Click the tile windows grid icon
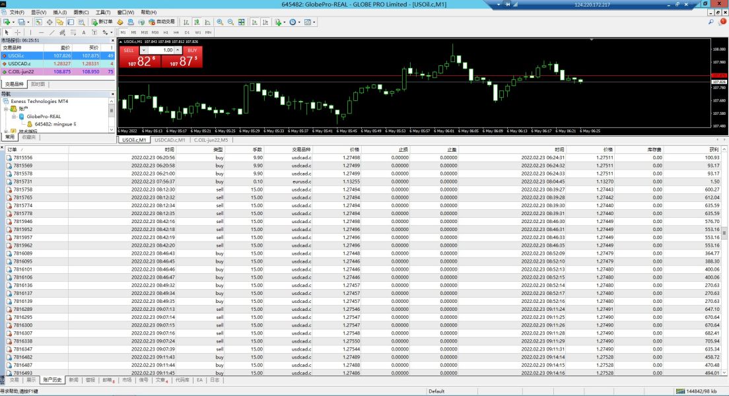729x396 pixels. [240, 22]
